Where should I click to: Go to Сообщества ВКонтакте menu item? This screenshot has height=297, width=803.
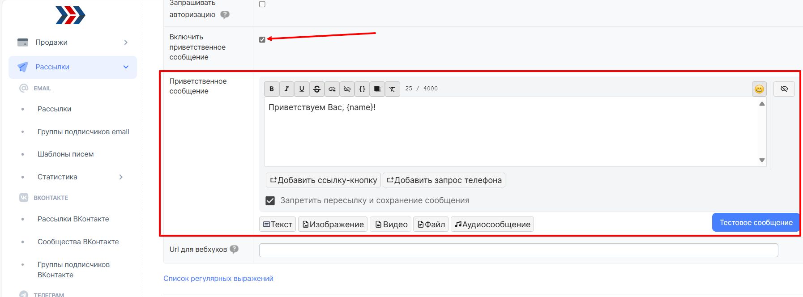(x=78, y=242)
